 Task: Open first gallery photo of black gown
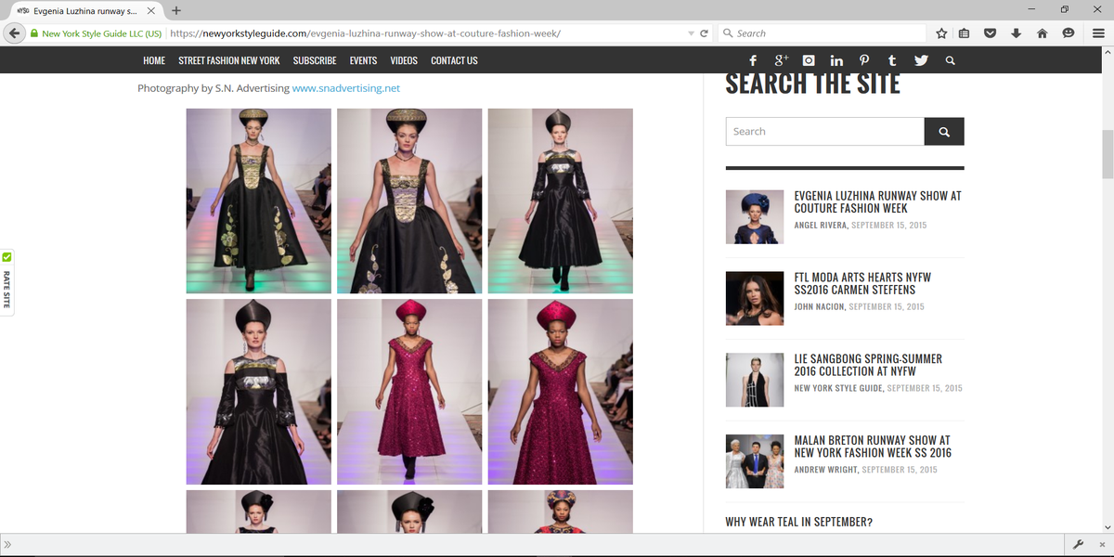point(259,201)
